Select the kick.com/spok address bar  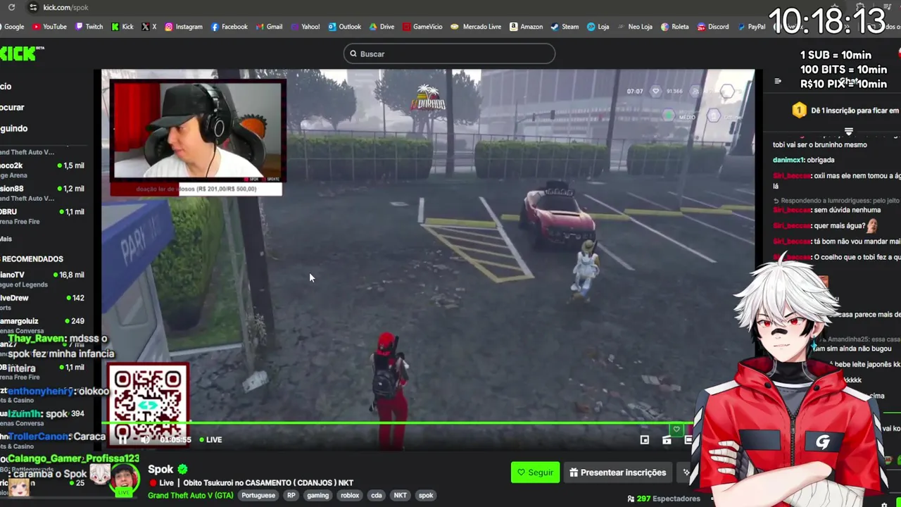[x=65, y=7]
